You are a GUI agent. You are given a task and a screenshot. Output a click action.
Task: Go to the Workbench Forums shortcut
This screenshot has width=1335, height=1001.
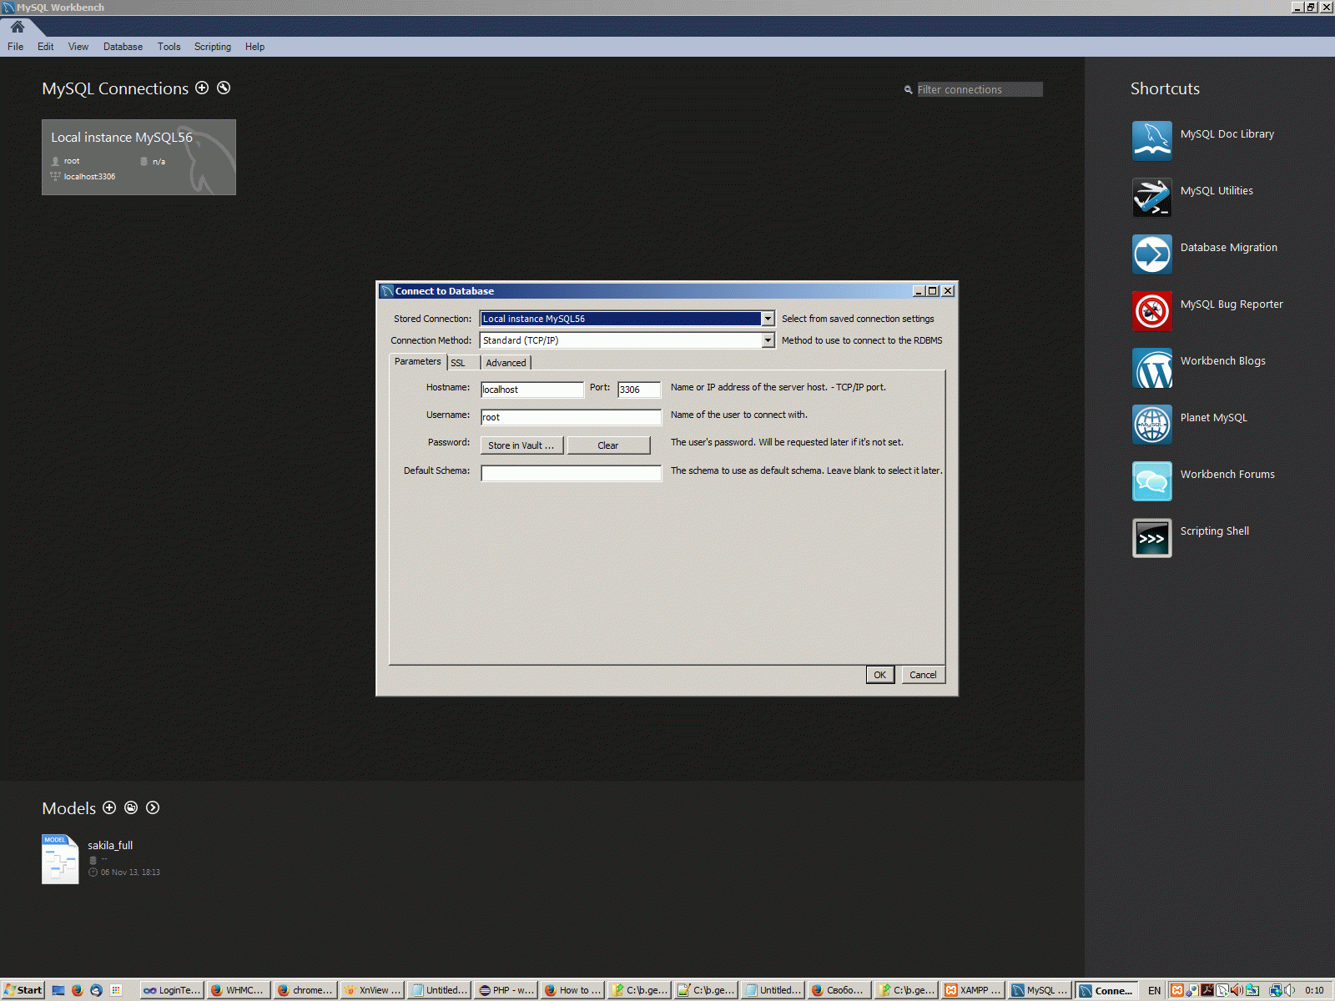click(x=1152, y=481)
